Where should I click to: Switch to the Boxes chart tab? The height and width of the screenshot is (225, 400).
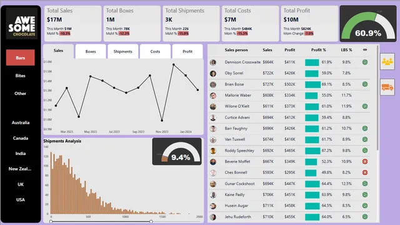(91, 51)
